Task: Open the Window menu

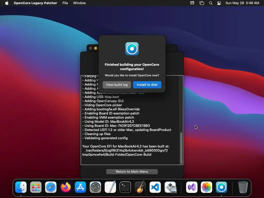Action: click(79, 3)
